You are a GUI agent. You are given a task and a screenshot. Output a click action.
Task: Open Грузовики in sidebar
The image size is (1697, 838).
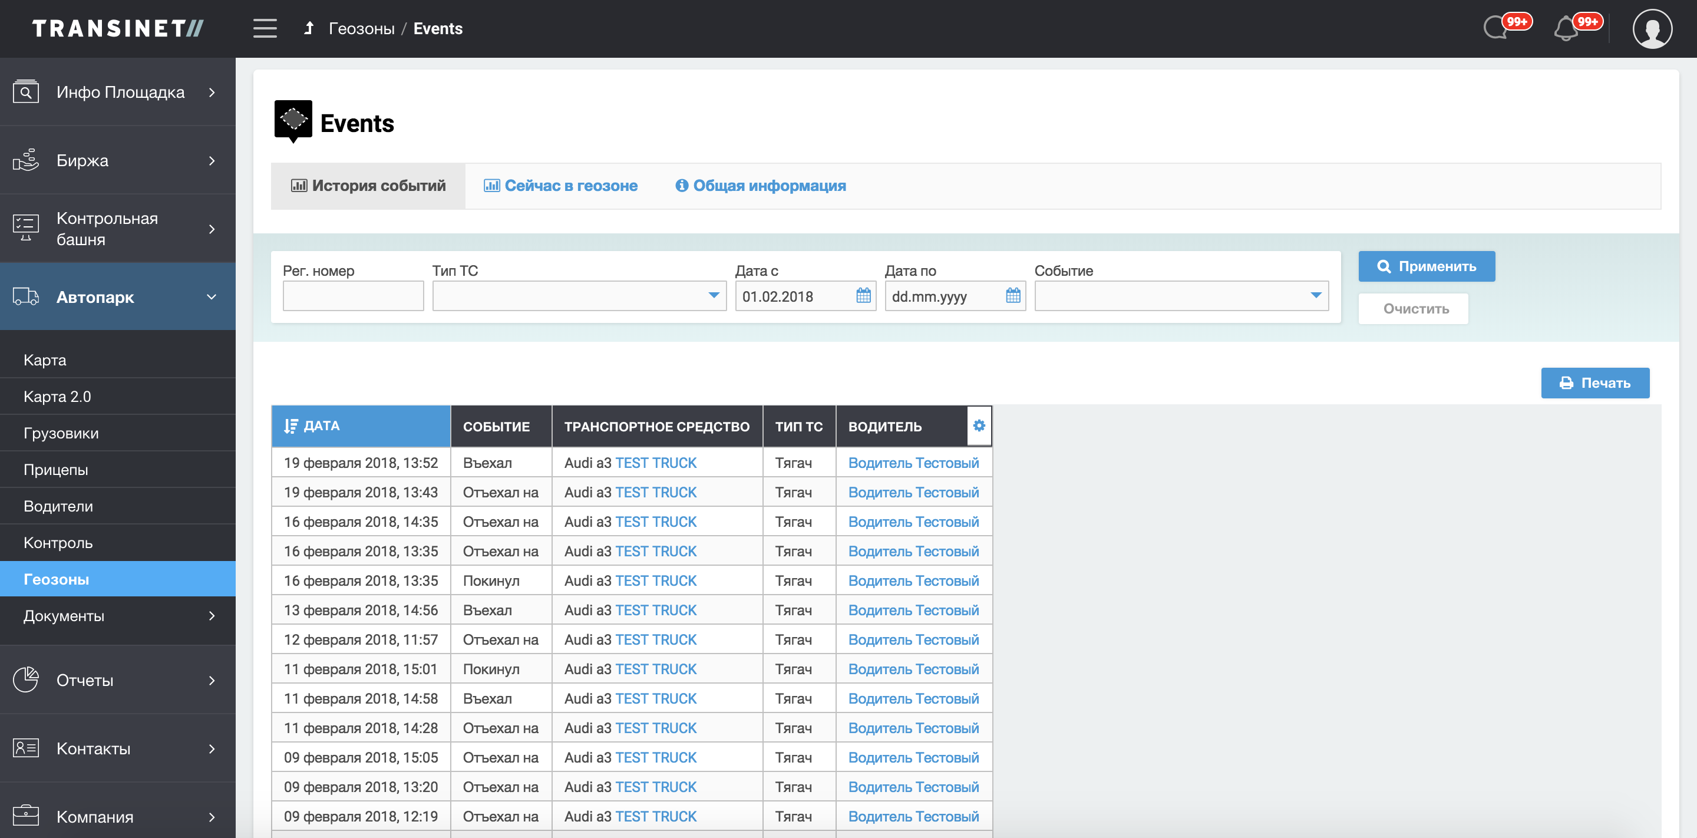[118, 433]
